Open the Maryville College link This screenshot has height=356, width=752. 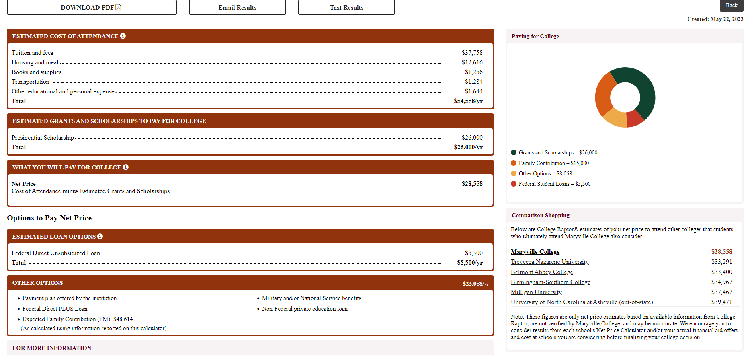[x=535, y=252]
